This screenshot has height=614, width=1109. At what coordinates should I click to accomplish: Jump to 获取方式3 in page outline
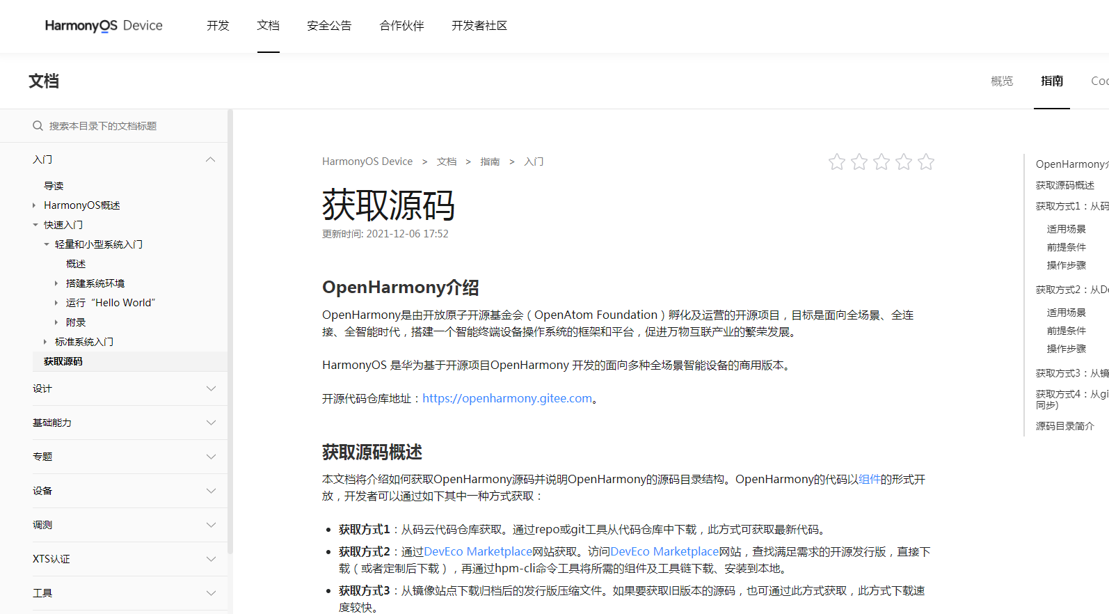tap(1072, 373)
